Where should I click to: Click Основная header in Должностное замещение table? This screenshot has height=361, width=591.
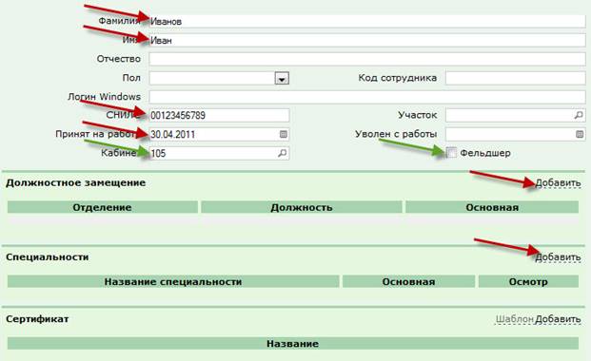[x=492, y=207]
